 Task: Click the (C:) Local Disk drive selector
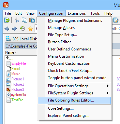(21, 39)
